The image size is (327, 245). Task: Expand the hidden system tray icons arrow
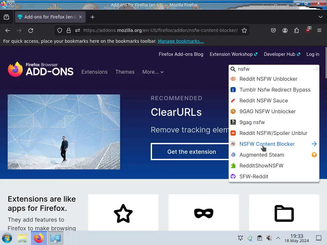[278, 238]
